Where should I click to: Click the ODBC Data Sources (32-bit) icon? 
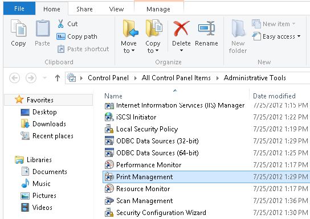pyautogui.click(x=109, y=141)
